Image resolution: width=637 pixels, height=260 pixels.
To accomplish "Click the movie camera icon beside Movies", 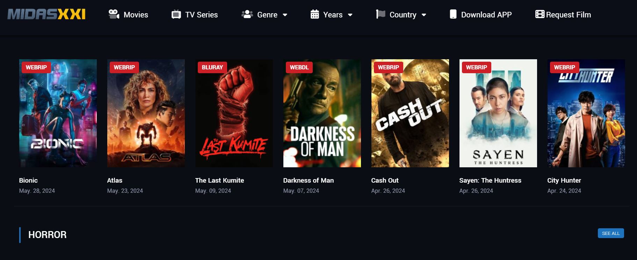I will coord(114,14).
